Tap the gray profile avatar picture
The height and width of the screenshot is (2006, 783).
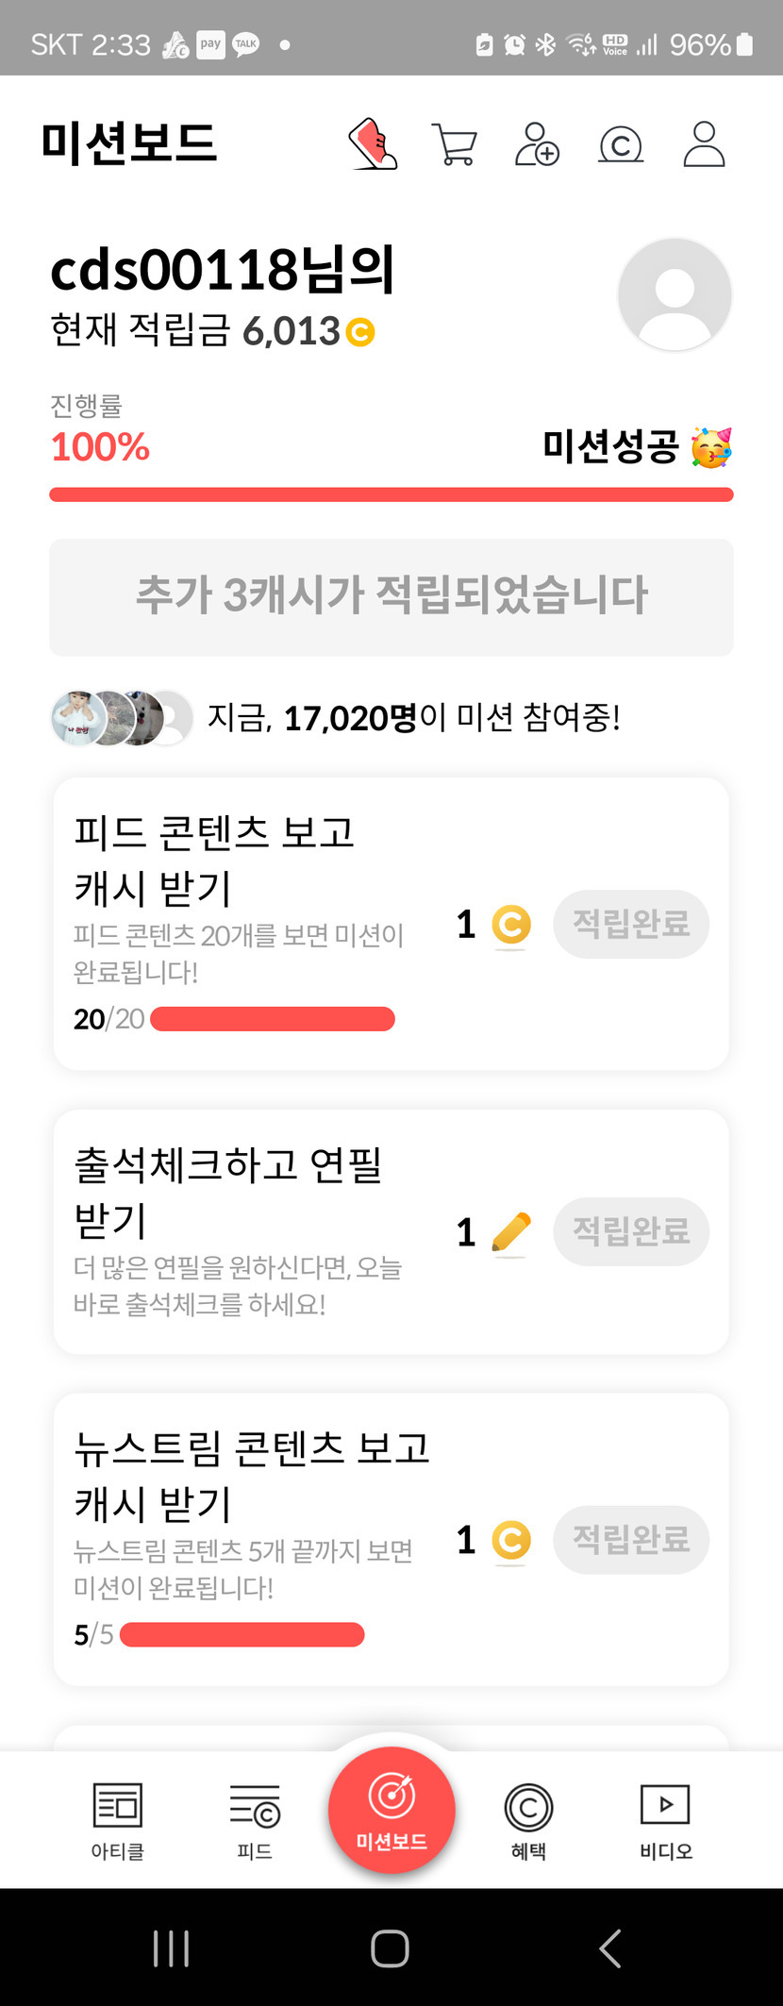point(675,294)
